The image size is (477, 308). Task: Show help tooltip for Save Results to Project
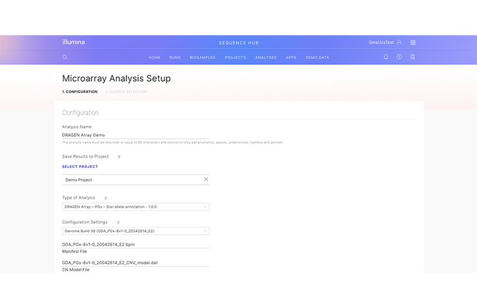coord(119,156)
